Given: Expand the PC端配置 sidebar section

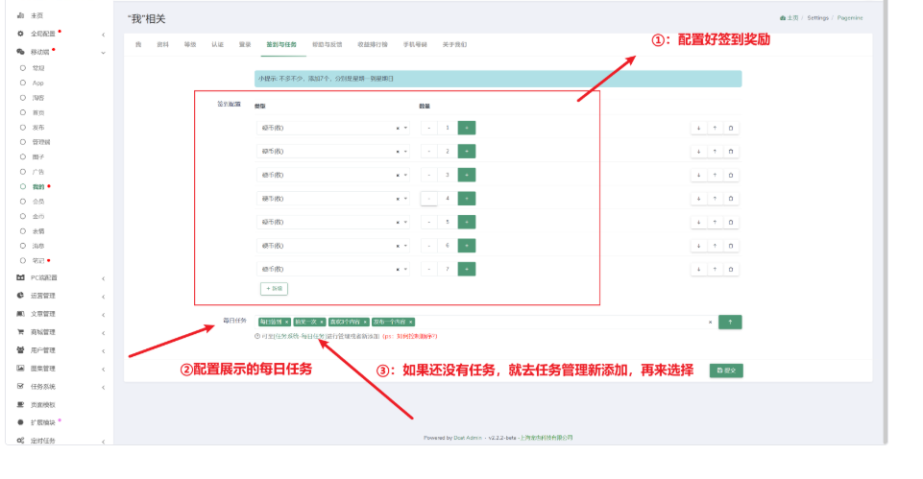Looking at the screenshot, I should click(60, 277).
